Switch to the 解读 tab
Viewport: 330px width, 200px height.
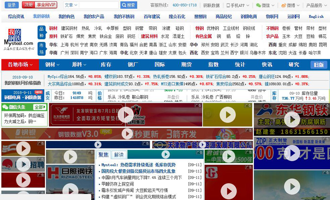coord(118,155)
